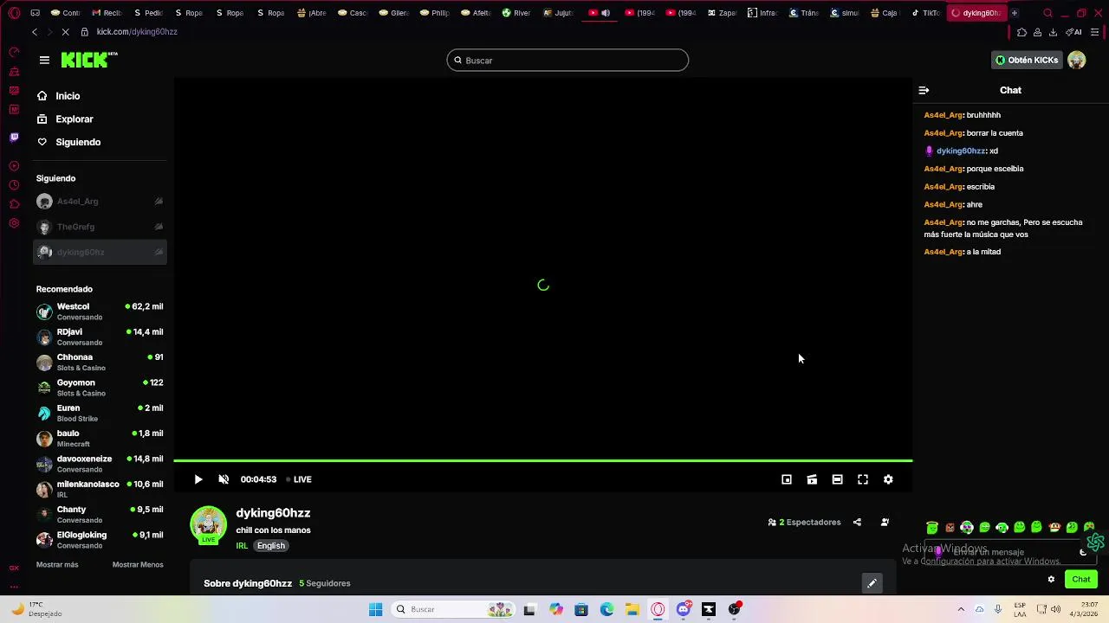The width and height of the screenshot is (1109, 623).
Task: Switch to the River browser tab
Action: pos(516,13)
